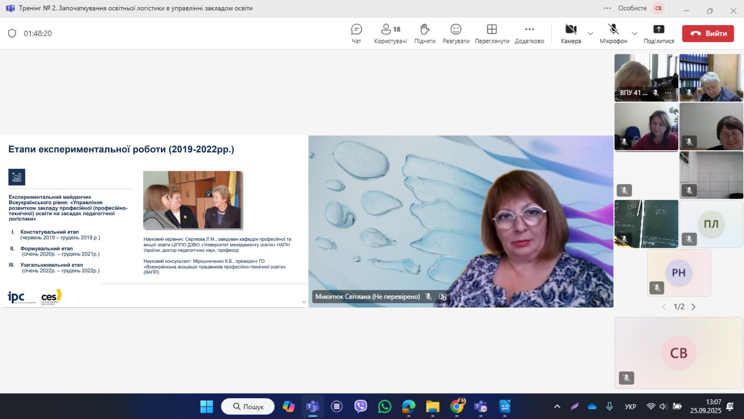
Task: Expand the microphone options dropdown arrow
Action: point(634,33)
